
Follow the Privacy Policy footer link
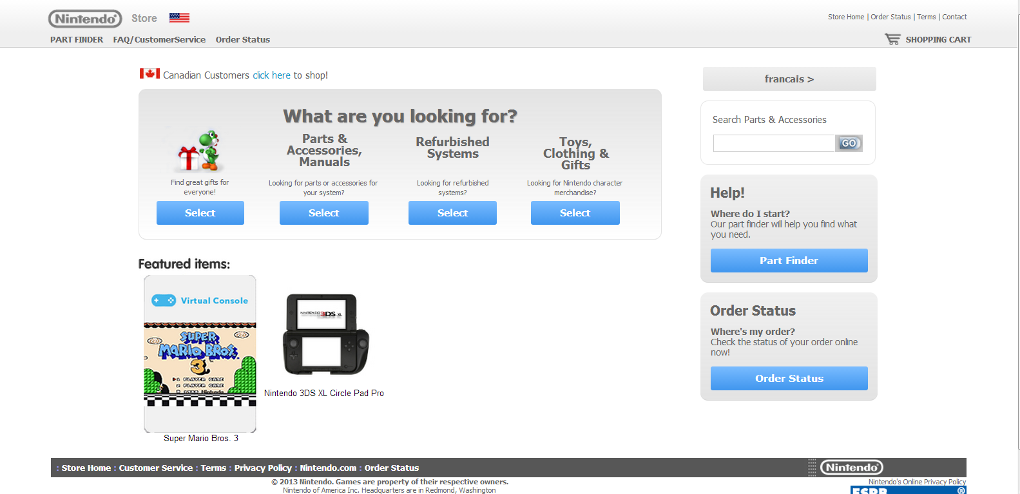[263, 468]
